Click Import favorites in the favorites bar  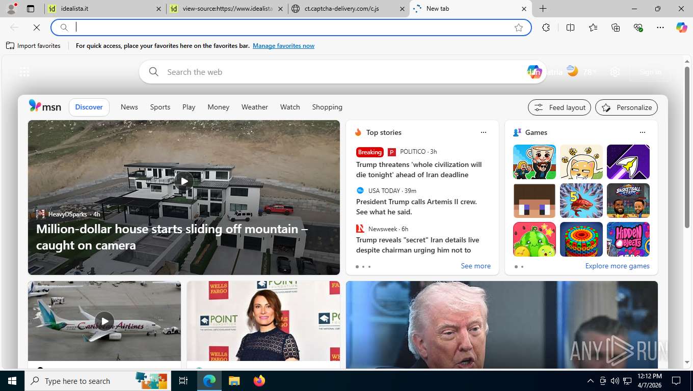(33, 46)
